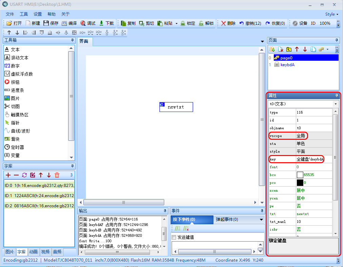
Task: Click the red trash icon in font library
Action: (57, 175)
